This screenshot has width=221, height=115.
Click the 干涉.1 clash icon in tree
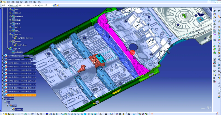[x=11, y=106]
